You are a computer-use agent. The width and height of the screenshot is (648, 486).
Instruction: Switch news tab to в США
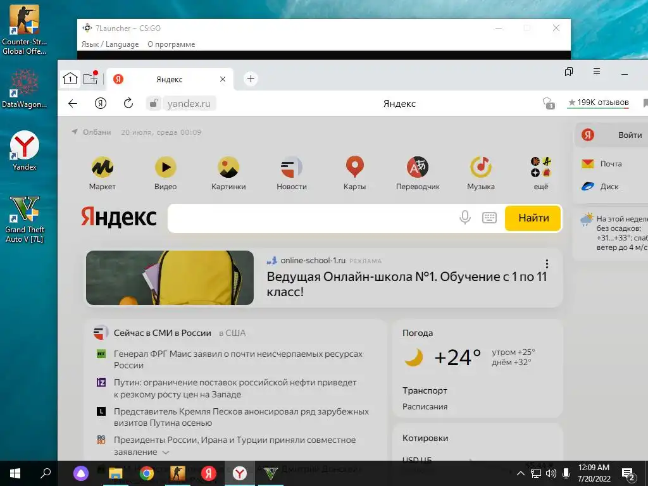tap(232, 333)
